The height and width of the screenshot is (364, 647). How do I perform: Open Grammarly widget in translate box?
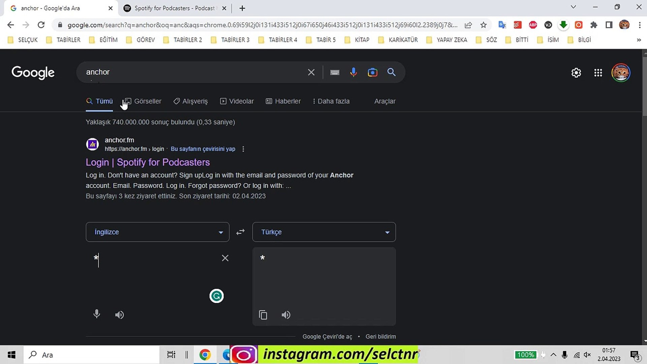click(216, 296)
